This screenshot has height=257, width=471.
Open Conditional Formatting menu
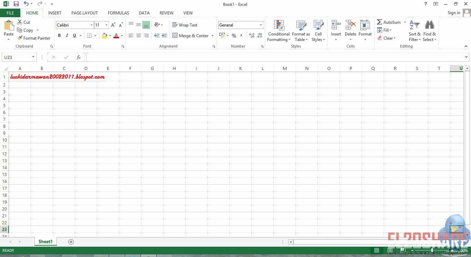pos(279,31)
